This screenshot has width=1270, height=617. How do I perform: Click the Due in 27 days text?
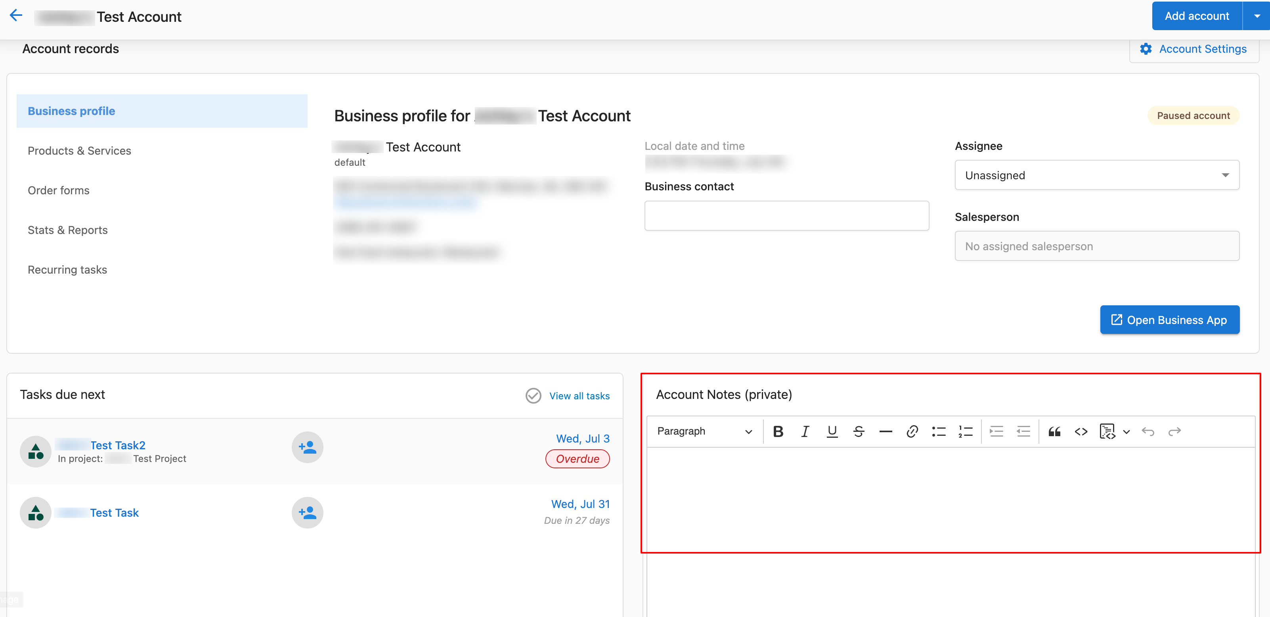(x=577, y=521)
